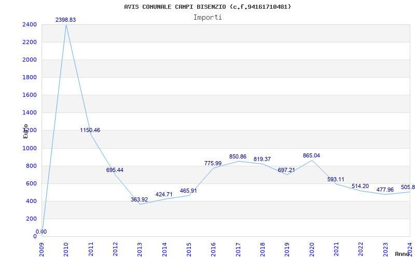Viewport: 415px width, 259px height.
Task: Select the 2009 x-axis label
Action: coord(41,250)
